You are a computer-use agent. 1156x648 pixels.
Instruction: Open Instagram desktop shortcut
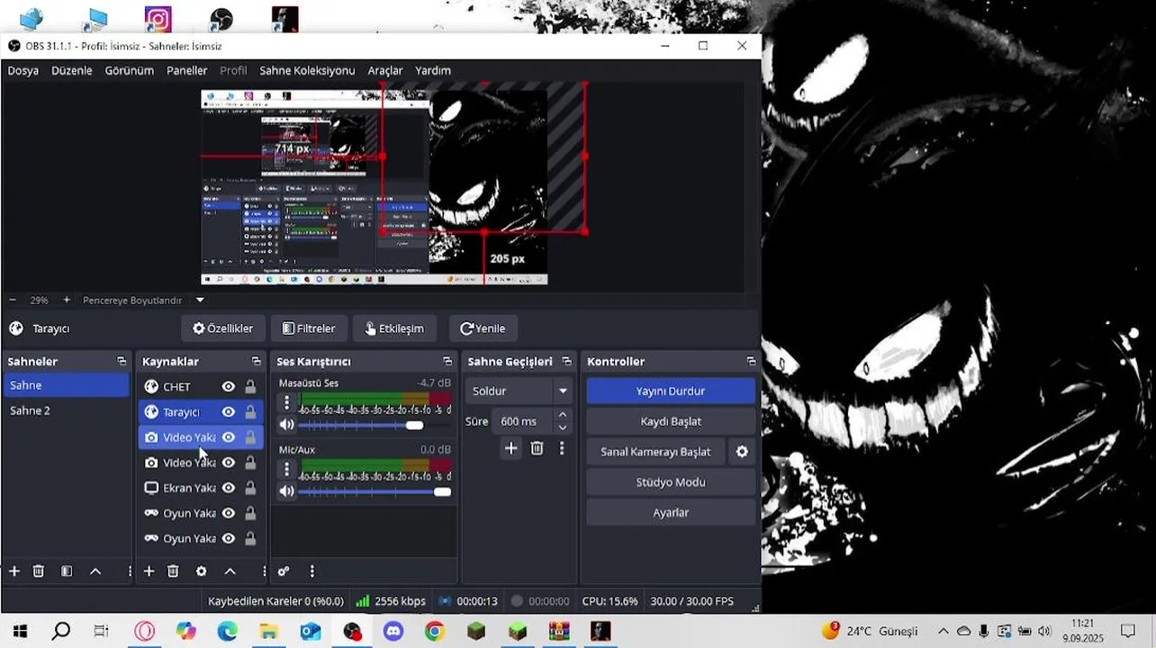[x=158, y=19]
